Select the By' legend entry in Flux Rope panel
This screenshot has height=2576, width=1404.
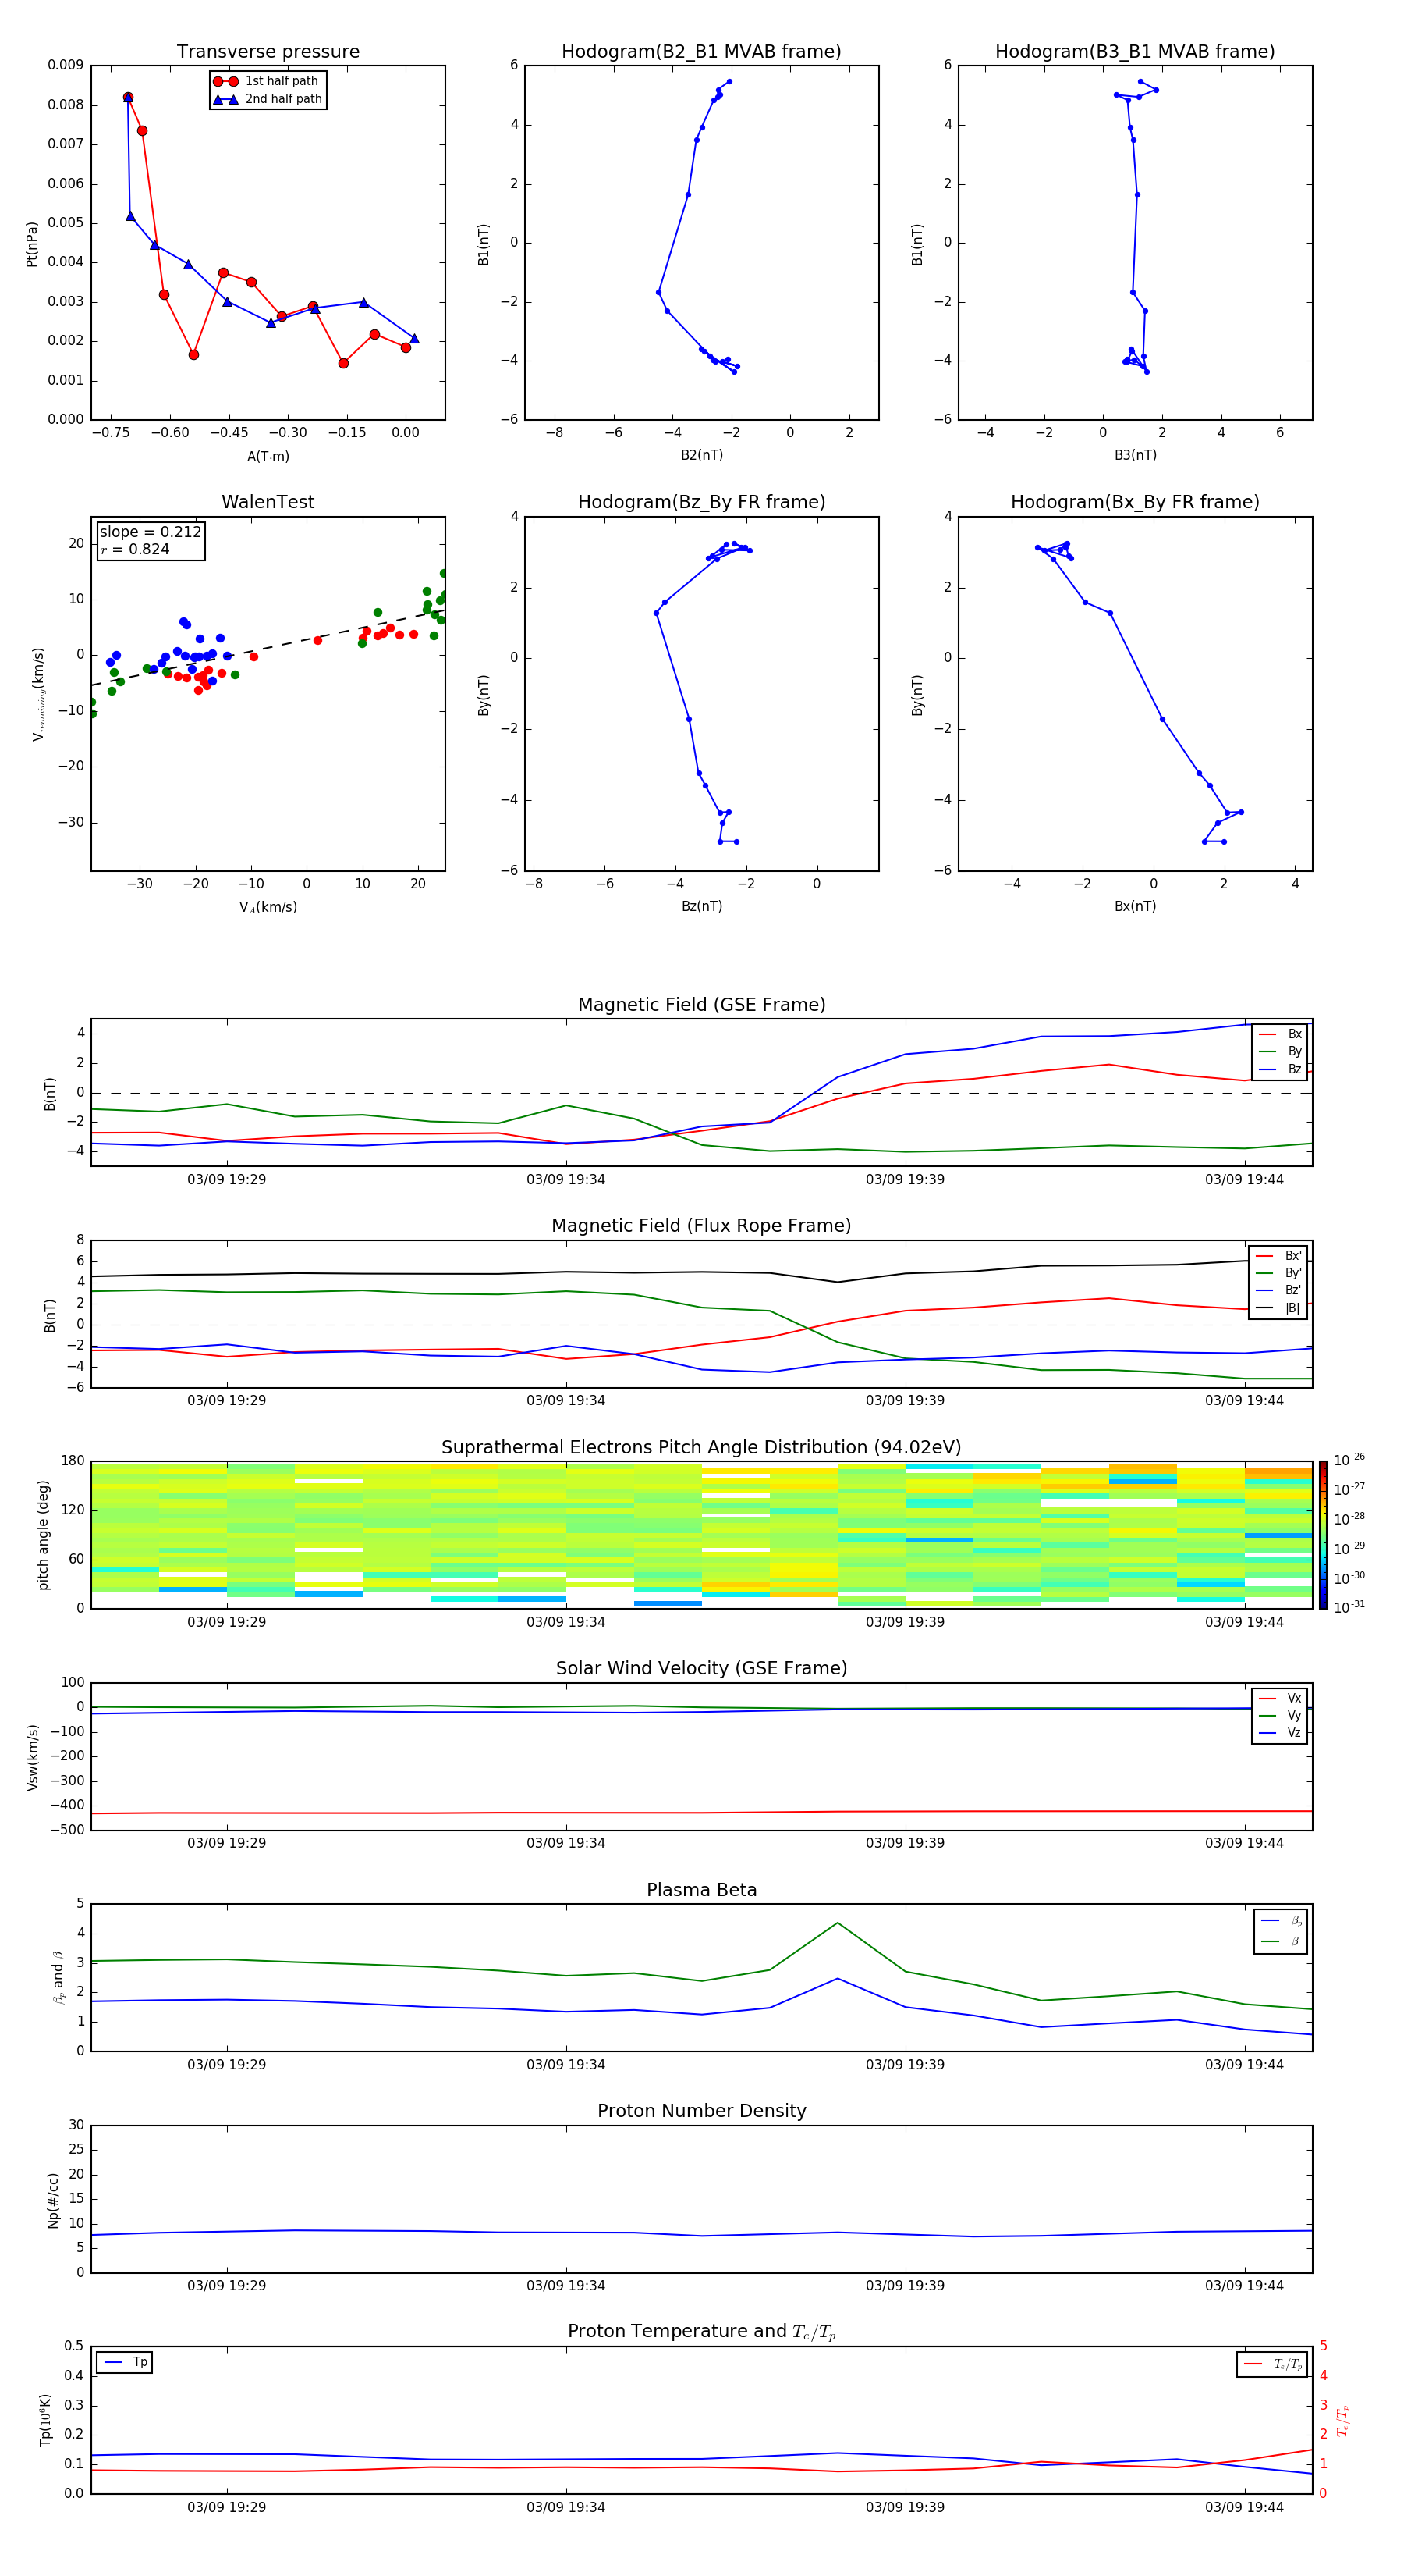pyautogui.click(x=1278, y=1273)
